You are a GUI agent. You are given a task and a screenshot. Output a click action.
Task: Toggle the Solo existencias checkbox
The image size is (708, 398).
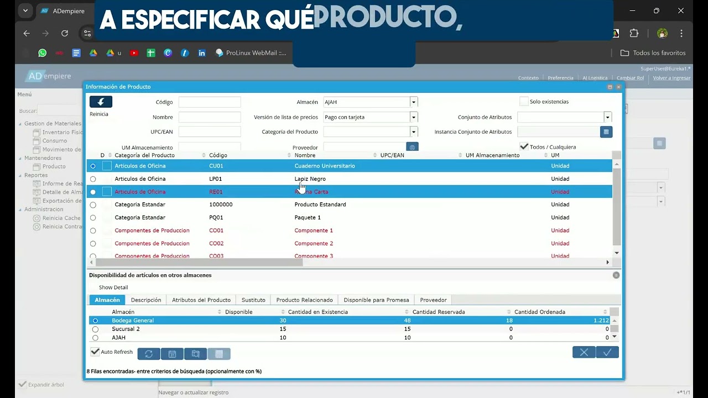524,101
